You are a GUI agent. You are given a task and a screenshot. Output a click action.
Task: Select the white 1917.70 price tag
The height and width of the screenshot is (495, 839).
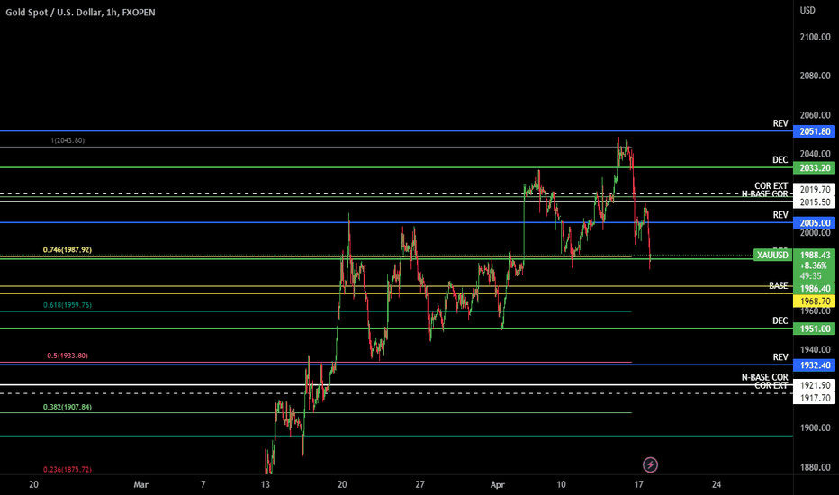click(815, 398)
